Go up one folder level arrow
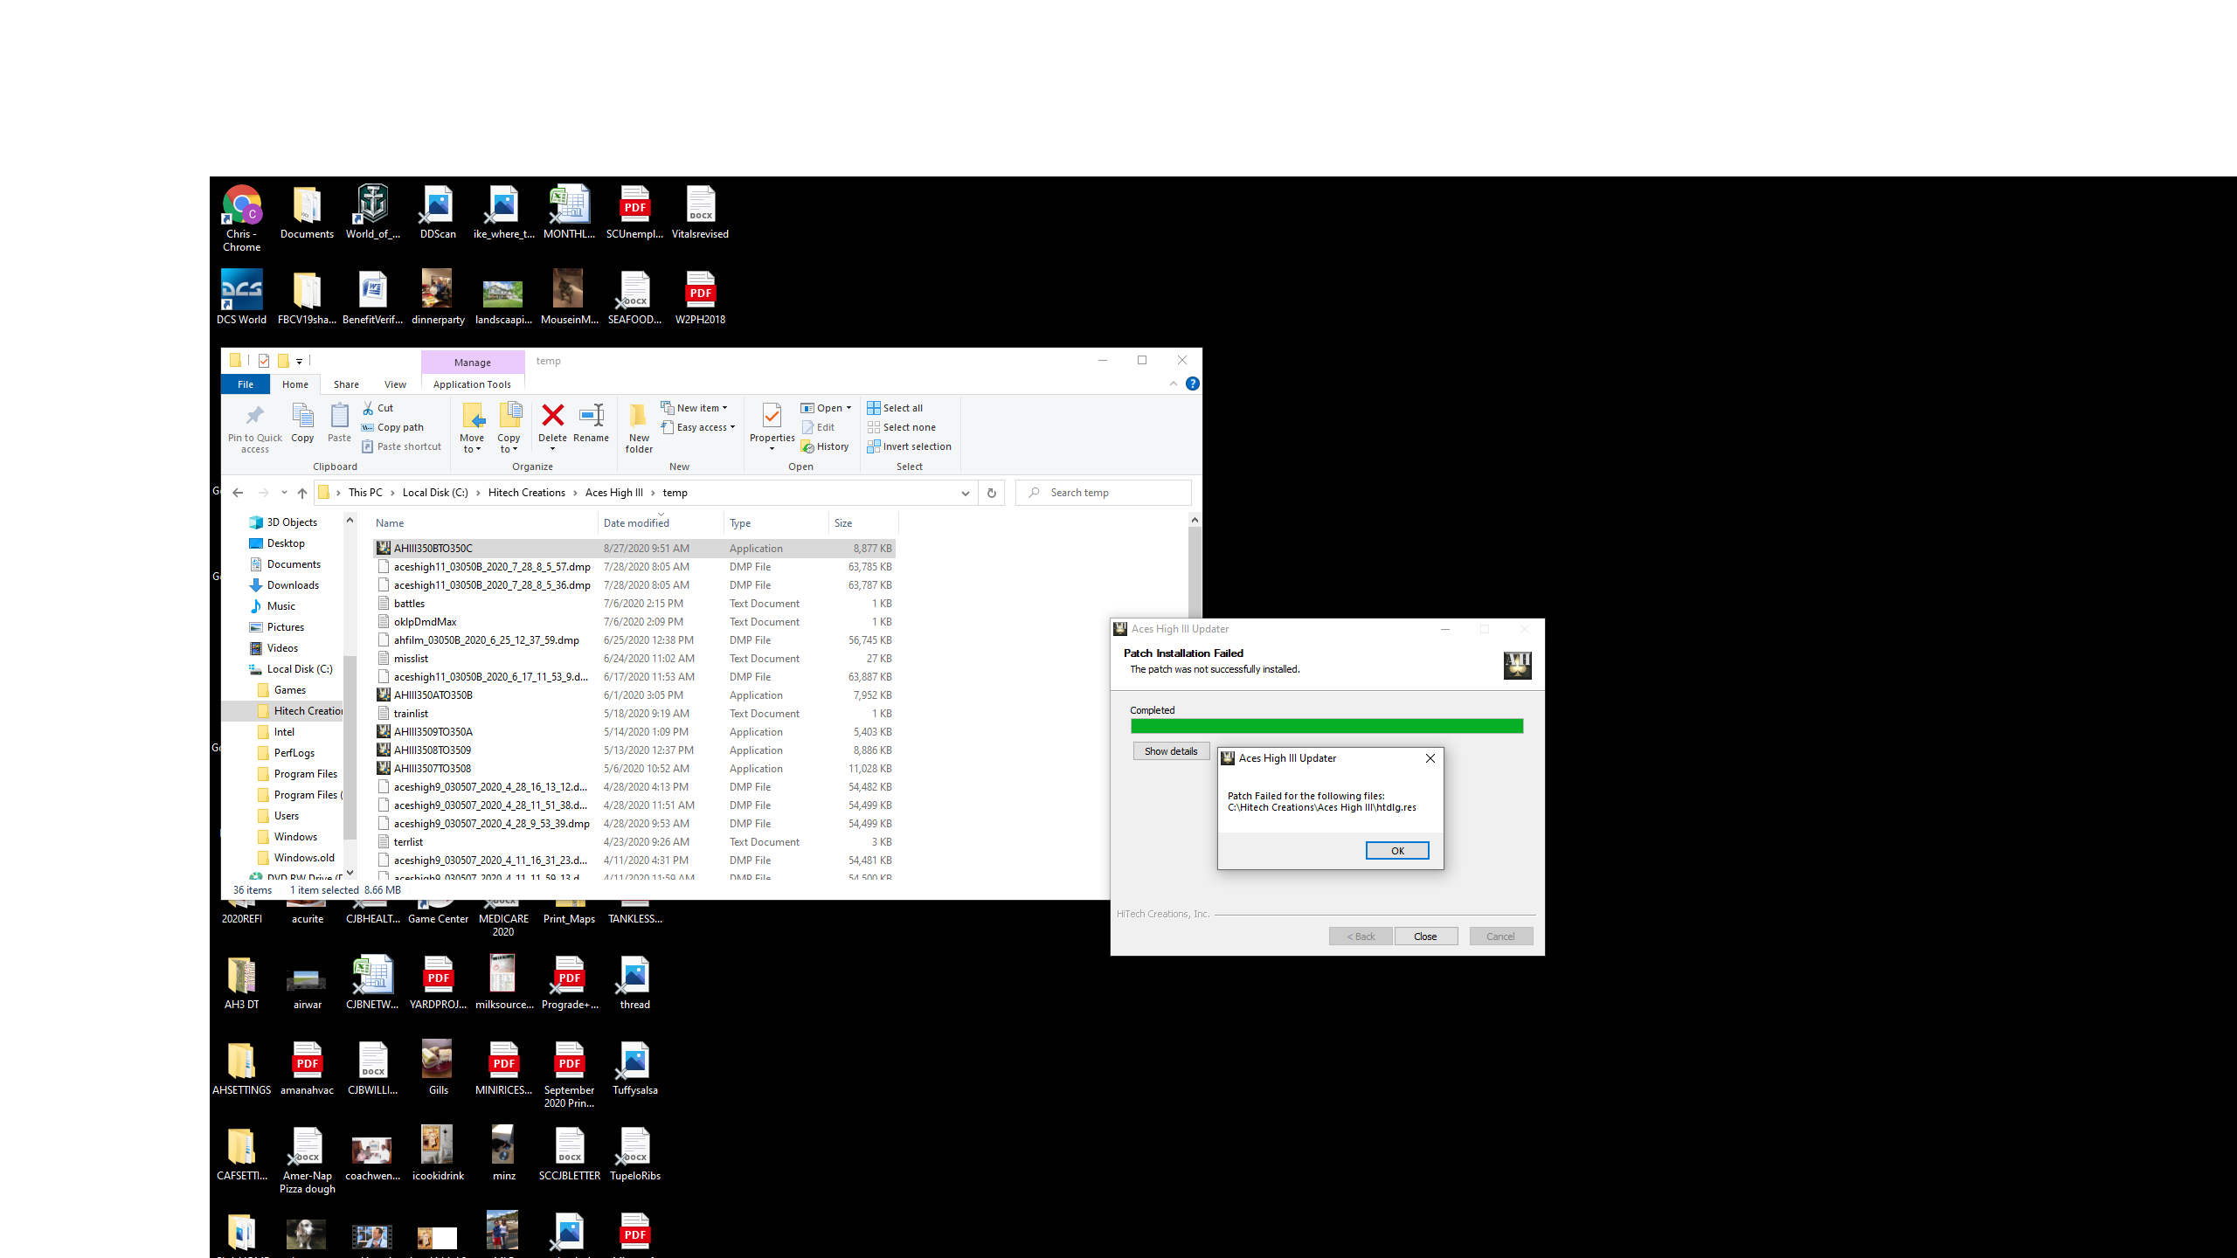This screenshot has width=2237, height=1258. point(302,493)
